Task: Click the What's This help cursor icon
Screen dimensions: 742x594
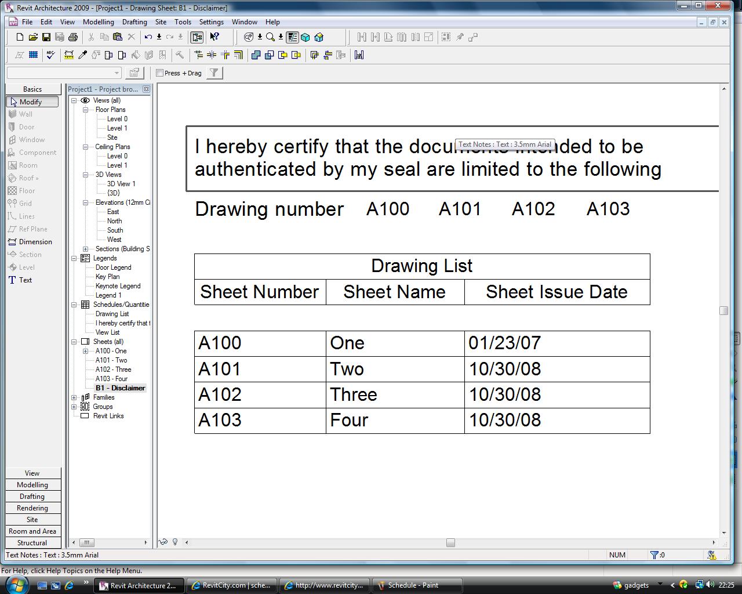Action: pyautogui.click(x=214, y=37)
